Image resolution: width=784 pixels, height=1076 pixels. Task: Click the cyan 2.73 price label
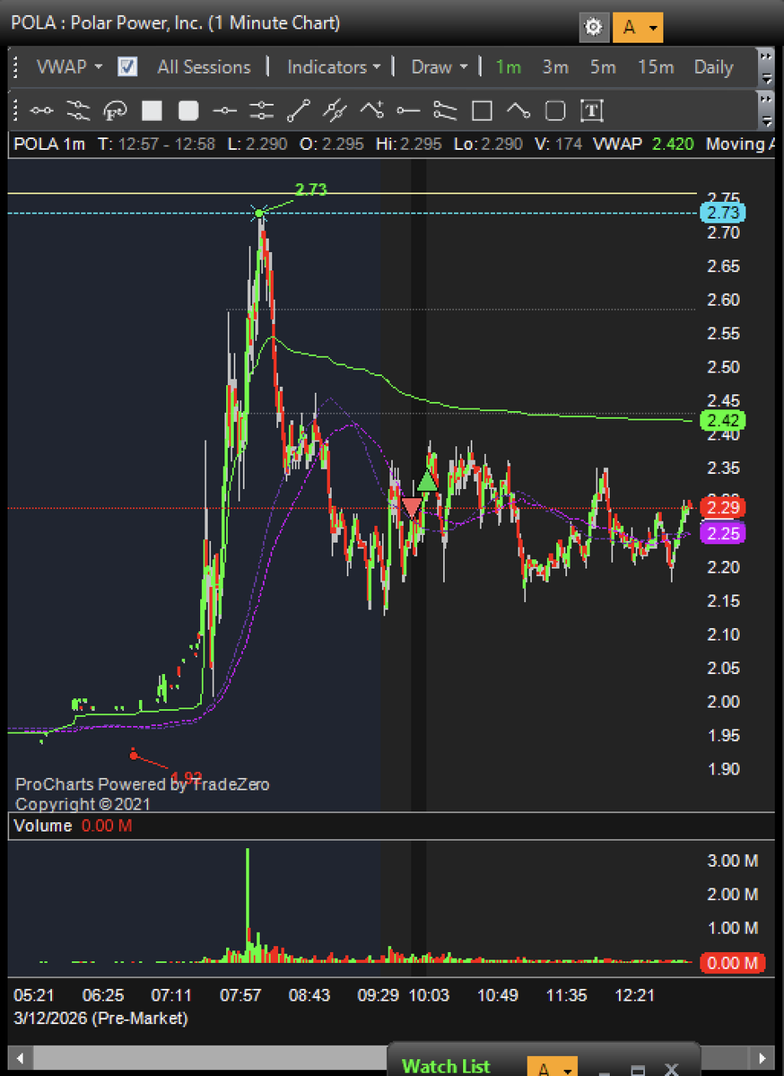[x=722, y=213]
